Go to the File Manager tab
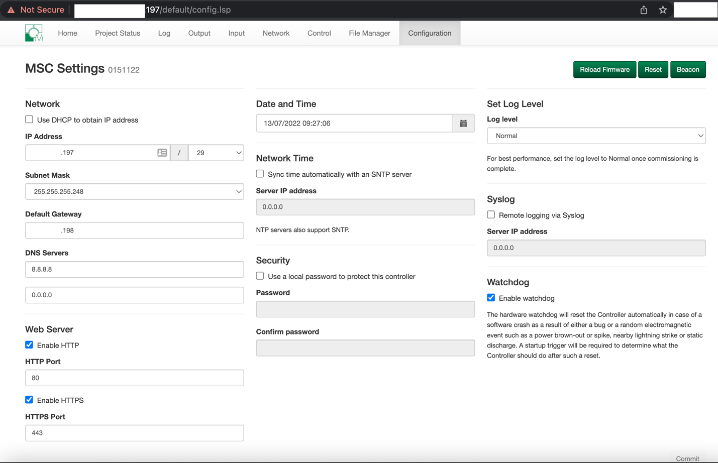Screen dimensions: 718x463 369,33
